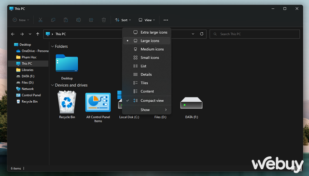Go up one folder level arrow
This screenshot has width=309, height=176.
38,34
